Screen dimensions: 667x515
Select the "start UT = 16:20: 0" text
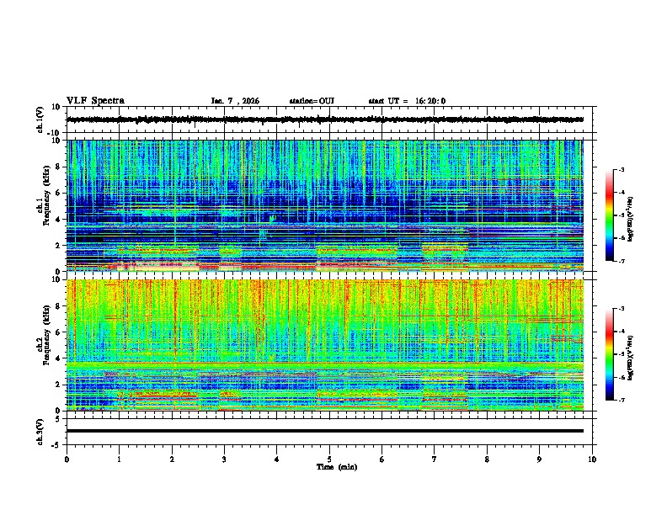coord(407,101)
